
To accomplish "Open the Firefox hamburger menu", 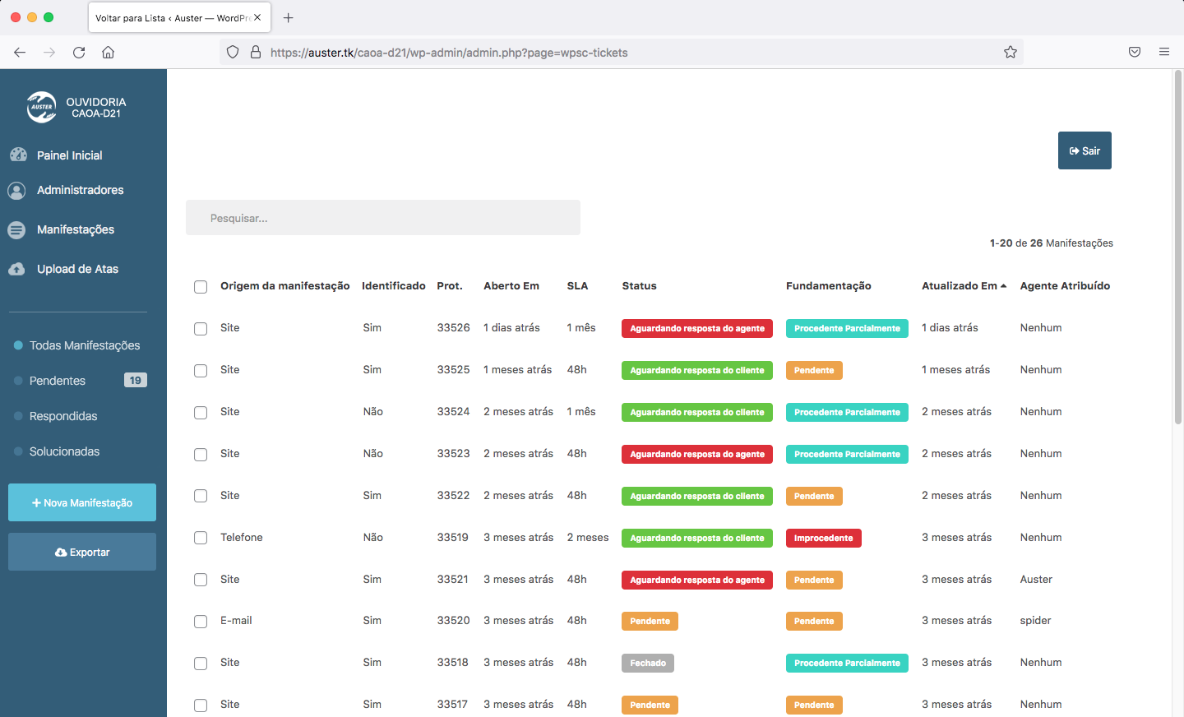I will click(1164, 53).
